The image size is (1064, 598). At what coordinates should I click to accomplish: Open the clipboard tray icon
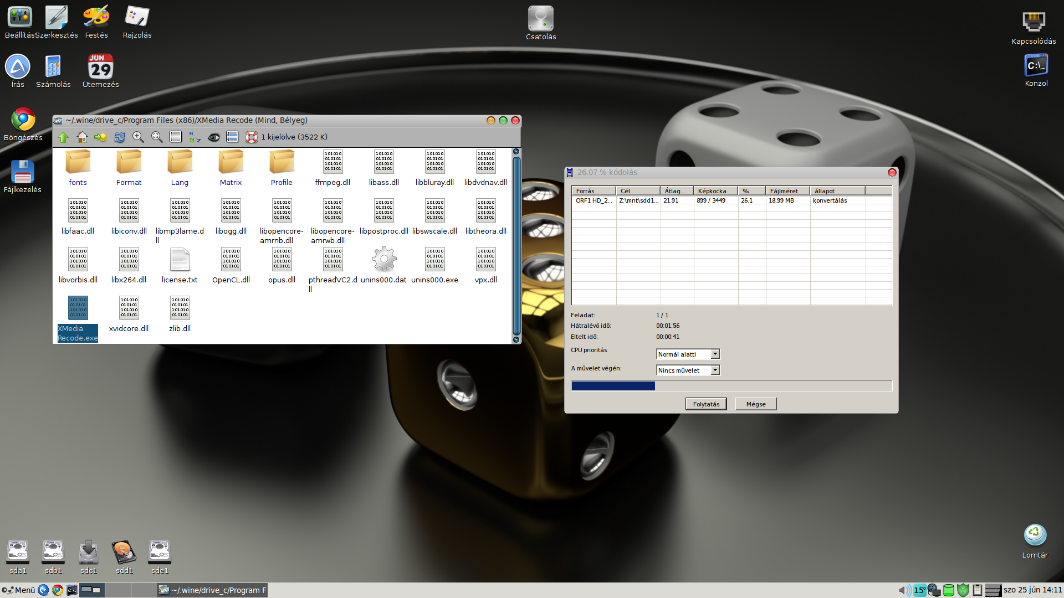tap(978, 590)
